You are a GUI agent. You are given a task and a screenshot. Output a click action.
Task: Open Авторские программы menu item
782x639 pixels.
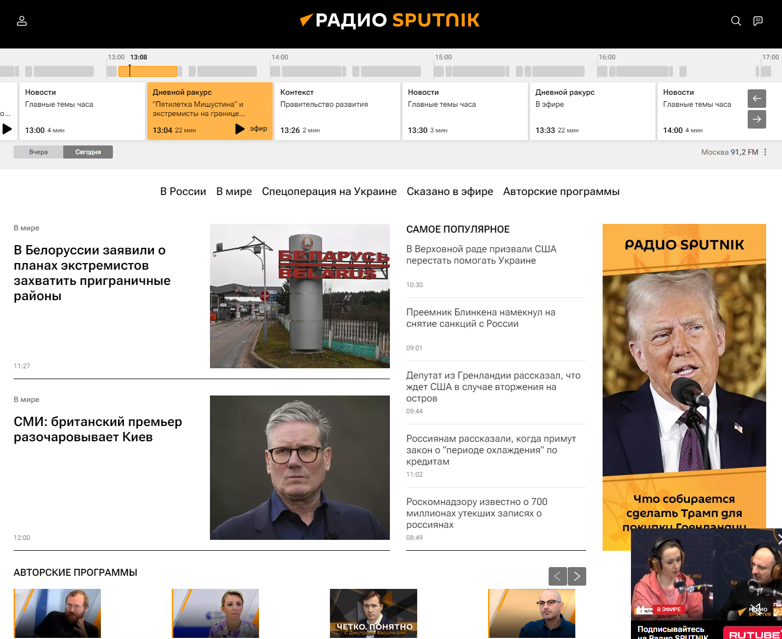click(x=561, y=191)
